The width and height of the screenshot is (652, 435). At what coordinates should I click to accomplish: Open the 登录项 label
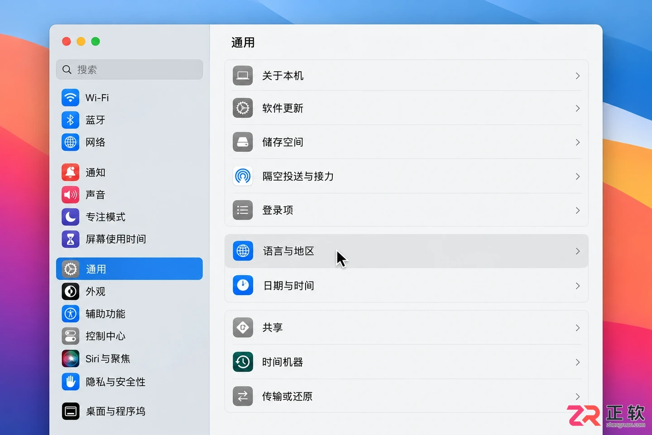278,210
